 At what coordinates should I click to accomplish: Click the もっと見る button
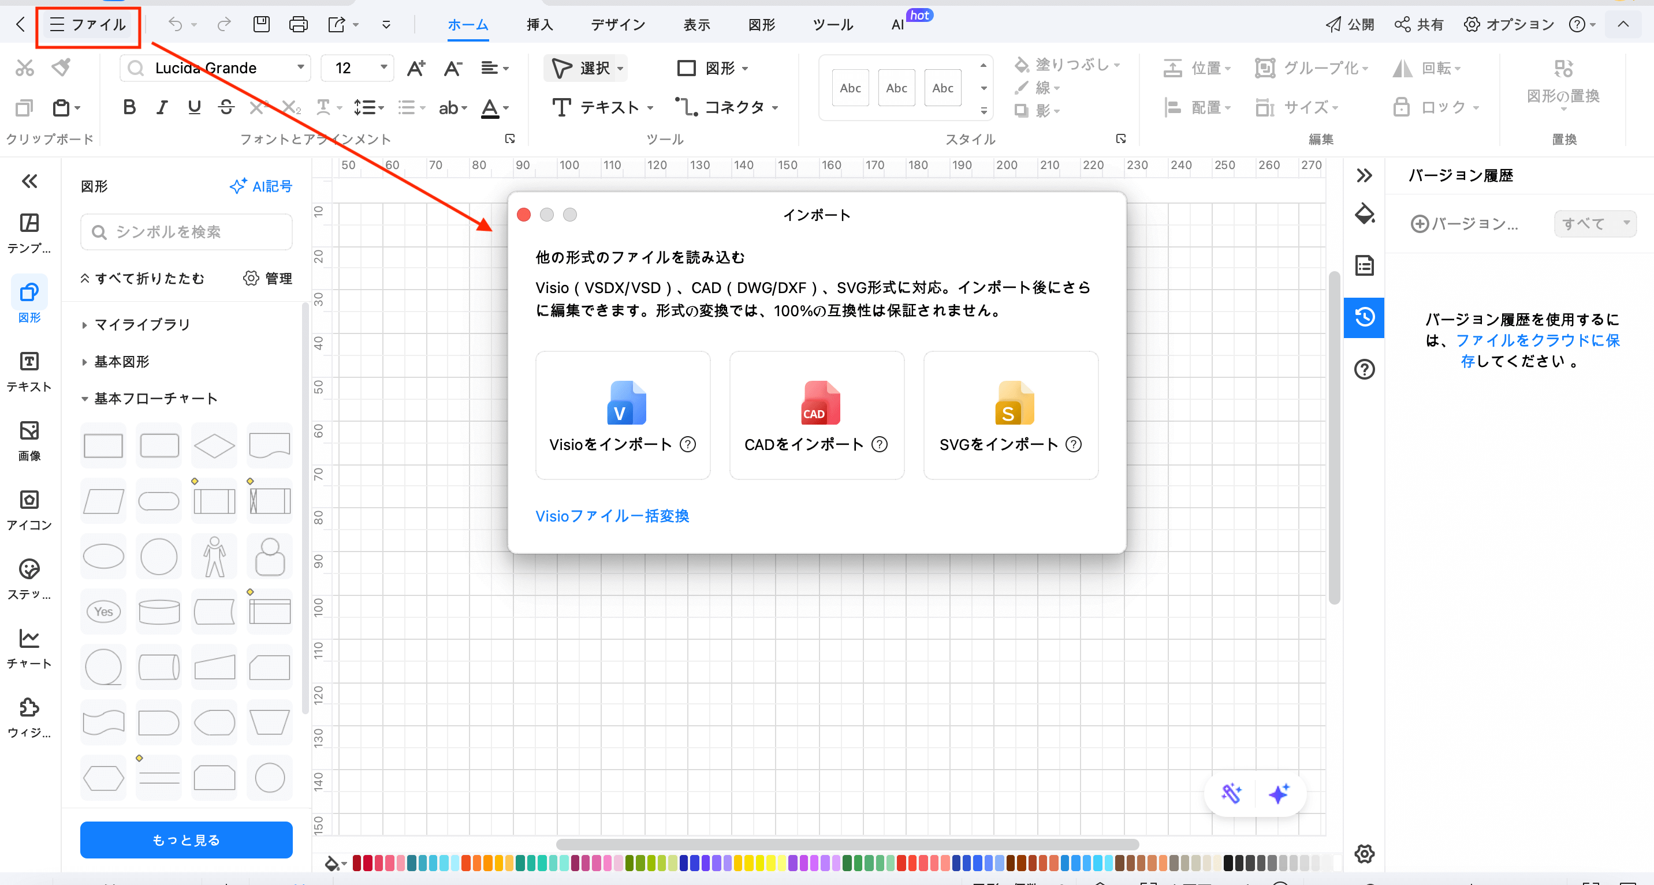click(x=186, y=839)
